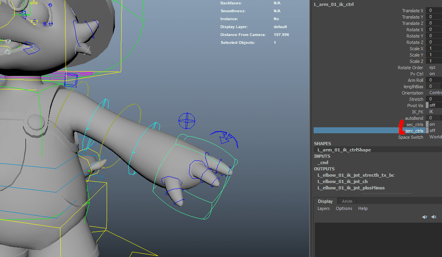The image size is (442, 257).
Task: Click the Selected Objects heads-up label
Action: click(x=238, y=43)
